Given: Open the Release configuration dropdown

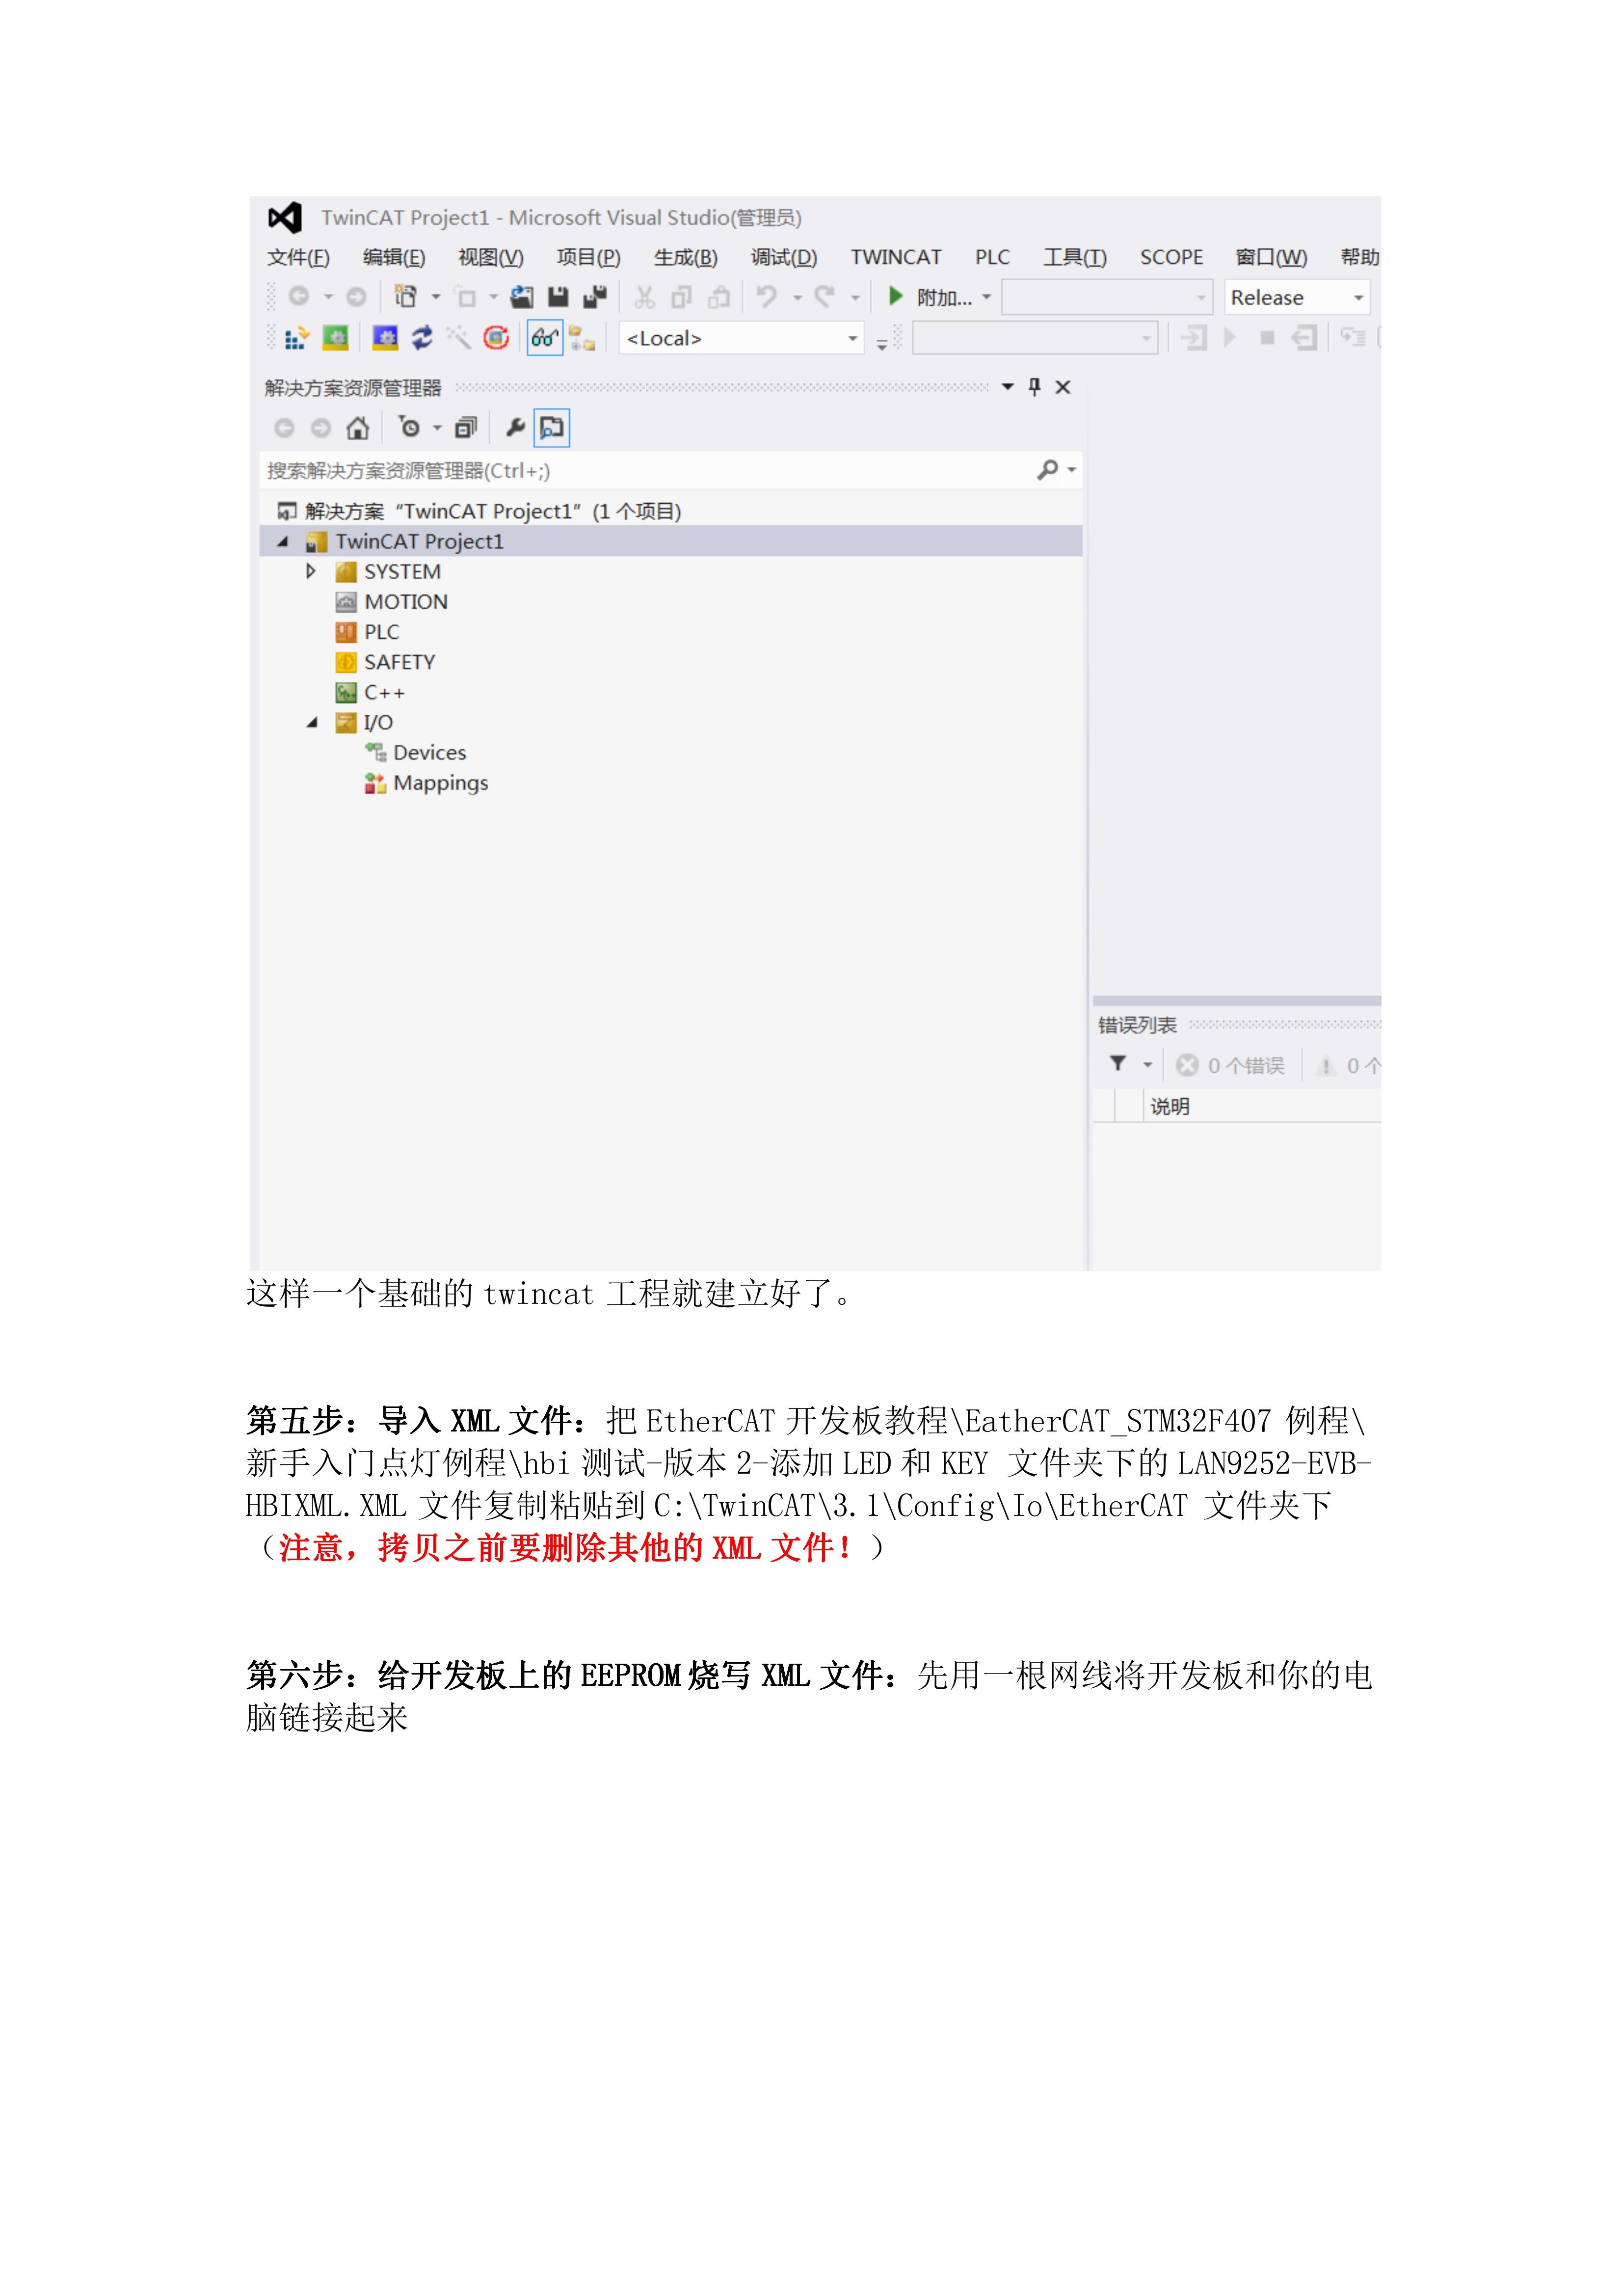Looking at the screenshot, I should coord(1296,298).
